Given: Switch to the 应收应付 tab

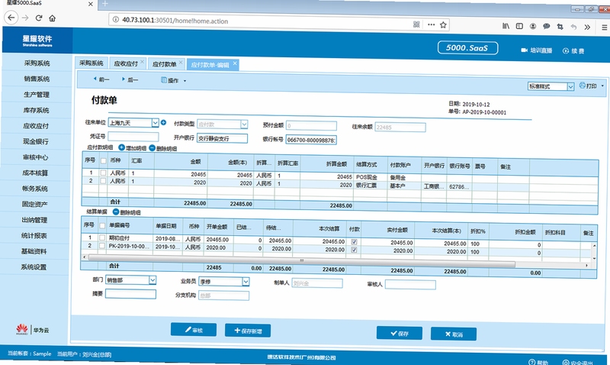Looking at the screenshot, I should 126,63.
